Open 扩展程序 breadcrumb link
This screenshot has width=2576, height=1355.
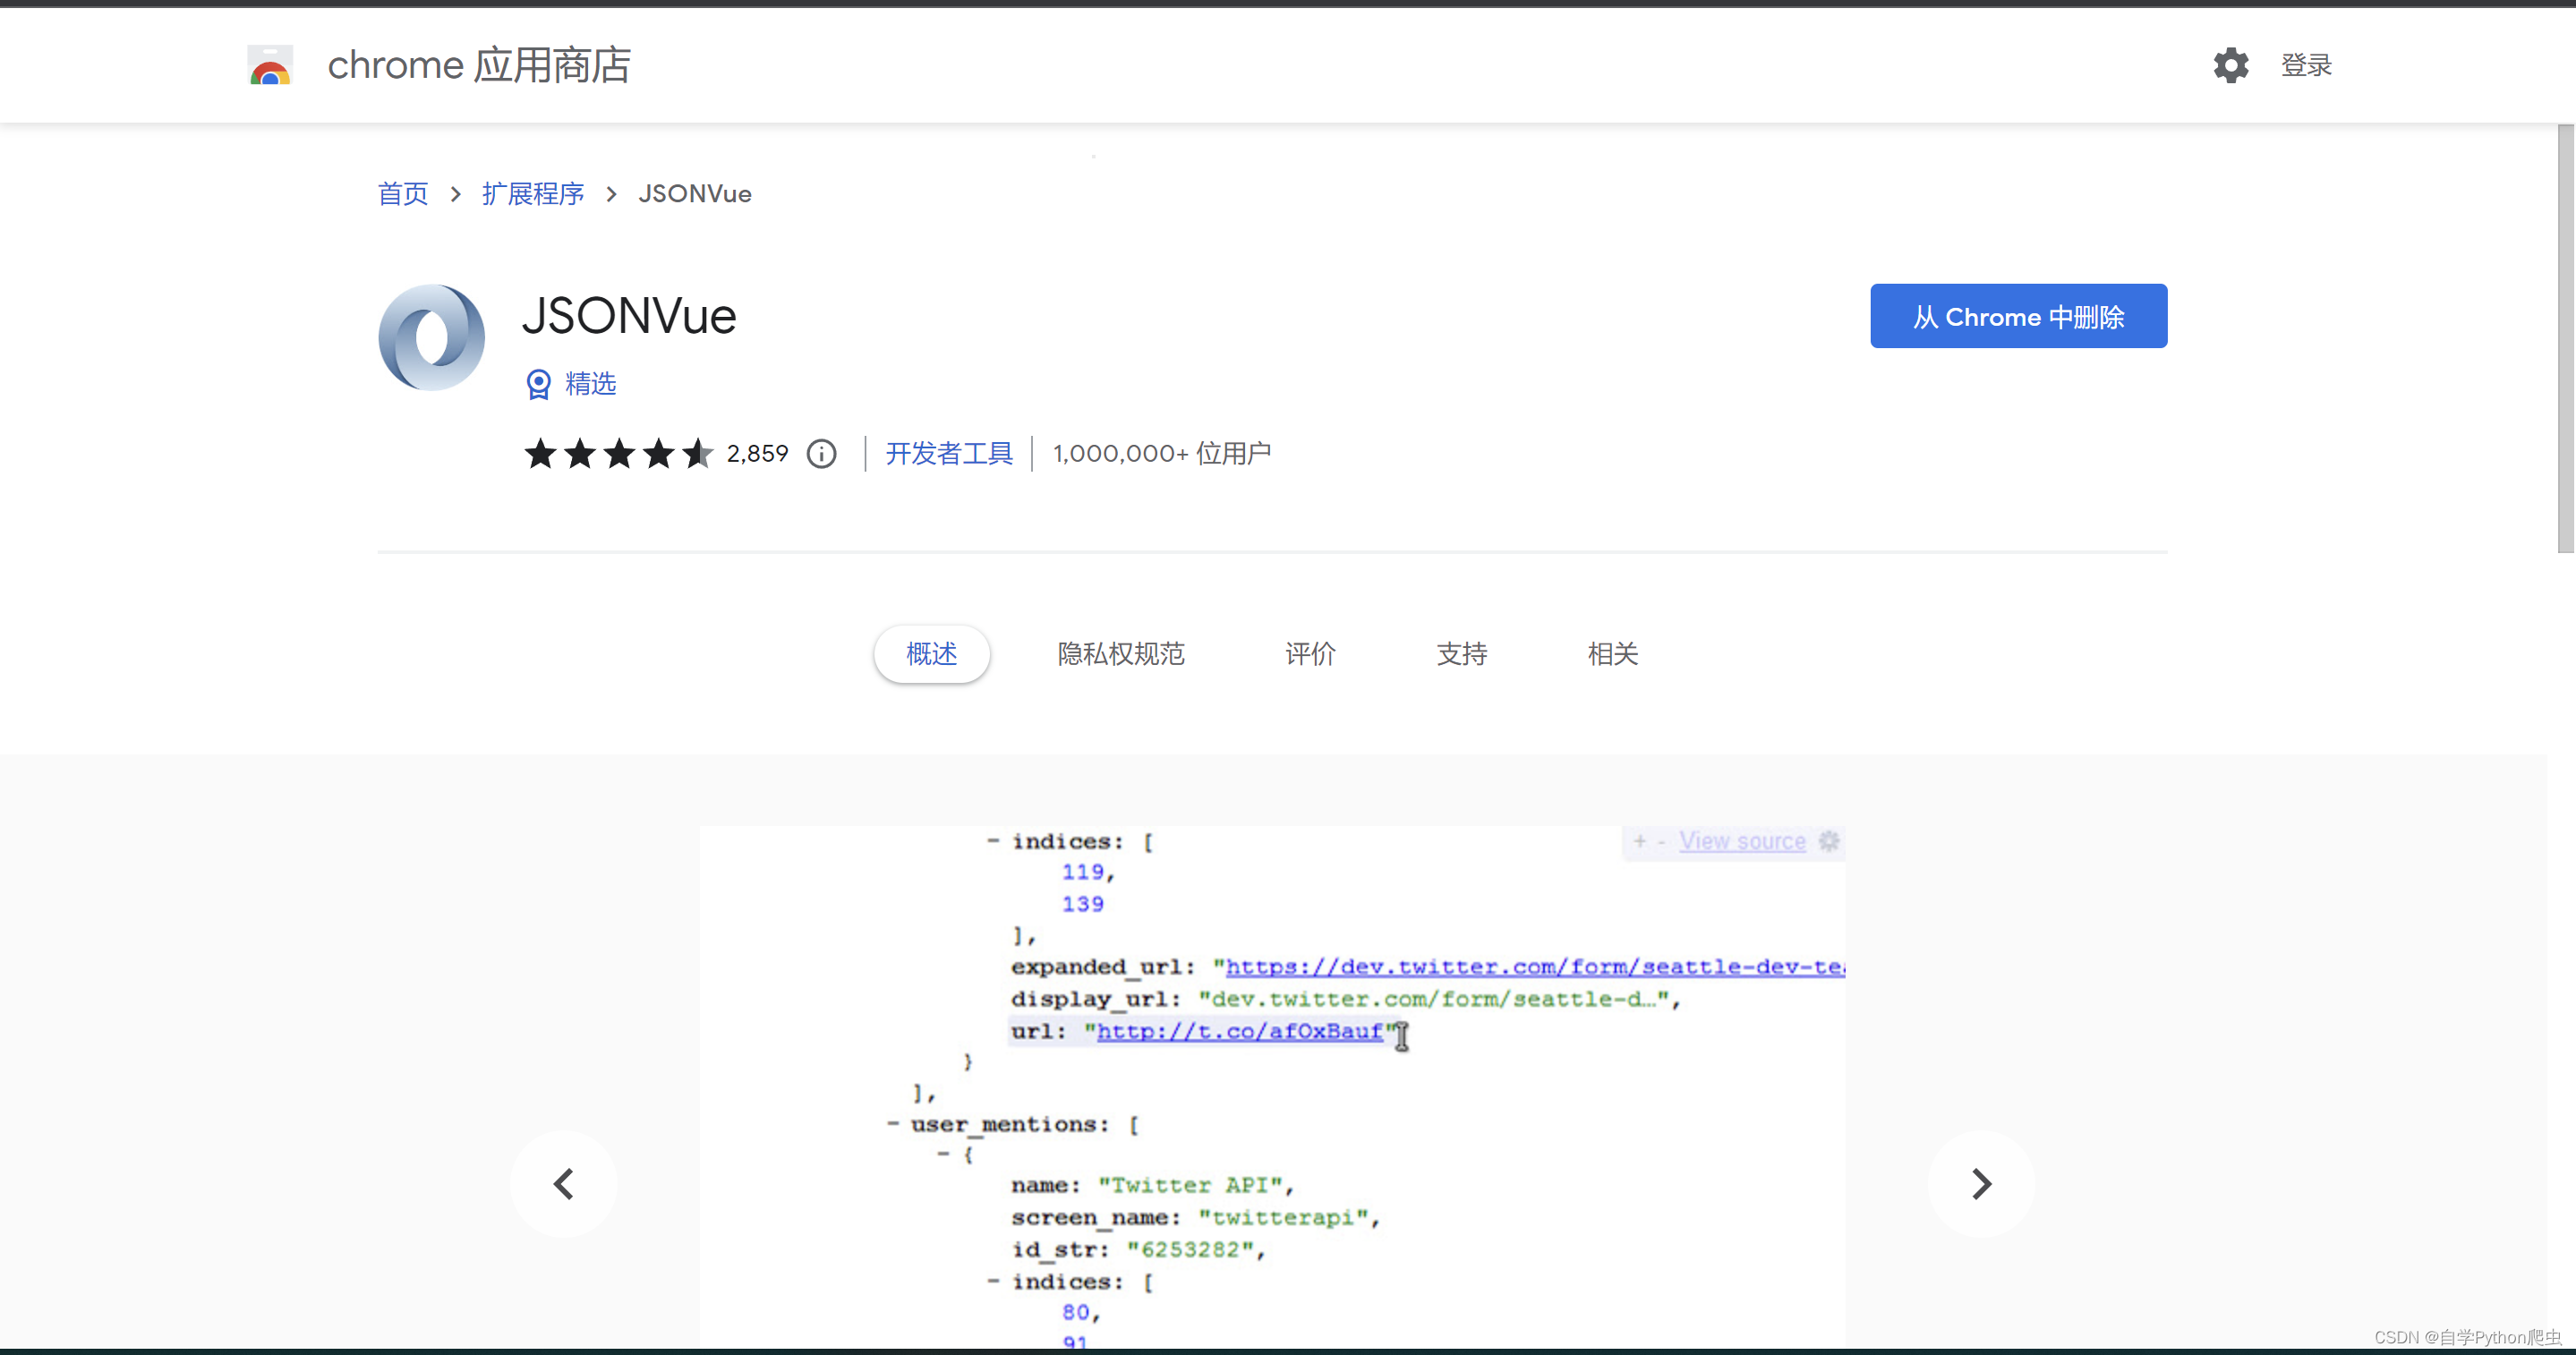pos(533,193)
